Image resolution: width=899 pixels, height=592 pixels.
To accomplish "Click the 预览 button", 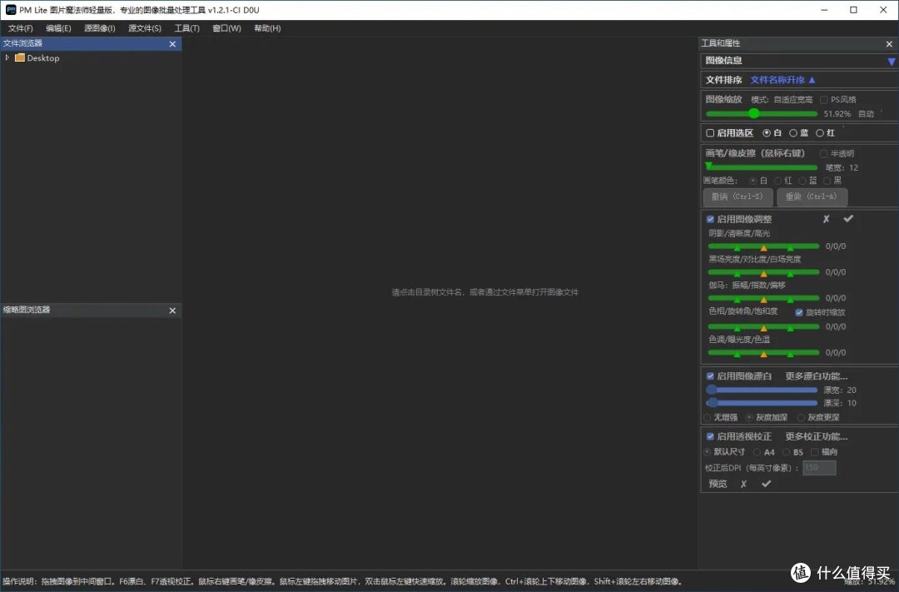I will [718, 484].
